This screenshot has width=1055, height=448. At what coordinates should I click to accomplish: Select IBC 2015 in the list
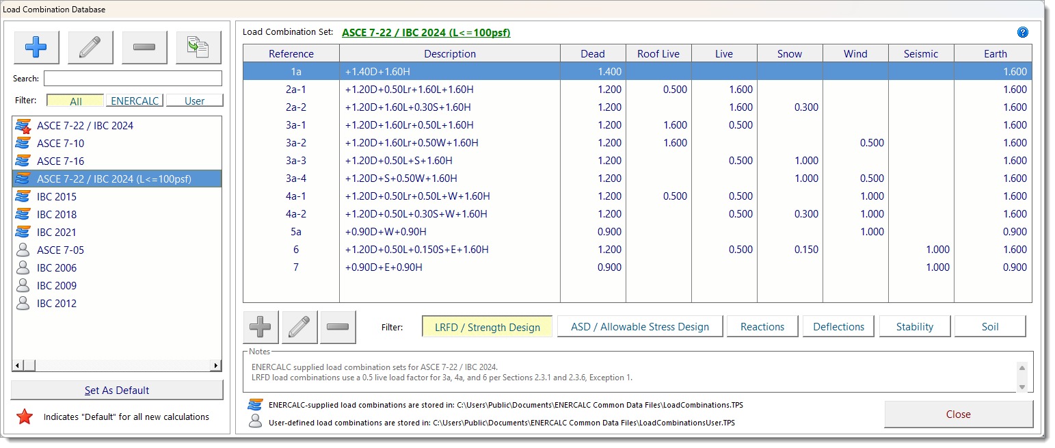[x=117, y=197]
